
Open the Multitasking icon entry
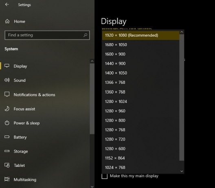tap(7, 179)
